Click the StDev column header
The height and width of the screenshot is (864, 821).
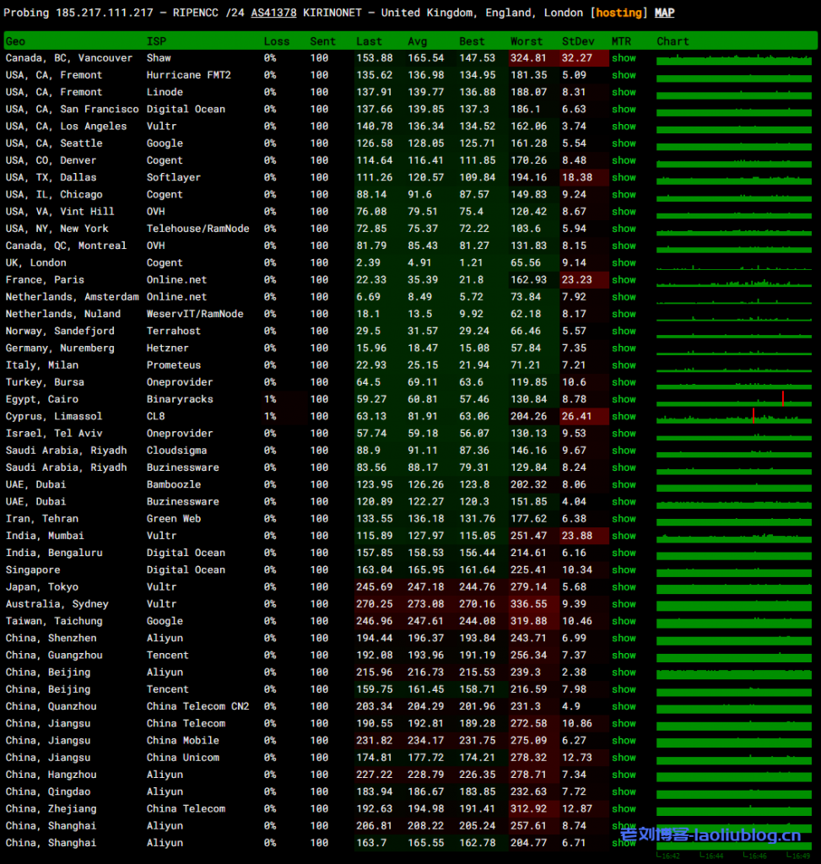coord(578,41)
